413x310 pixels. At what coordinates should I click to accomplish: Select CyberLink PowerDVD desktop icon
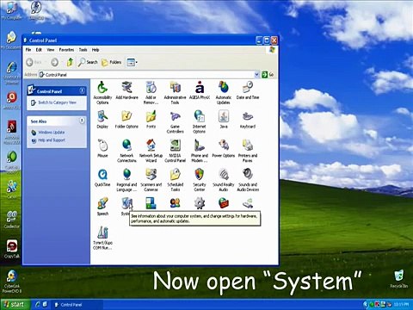click(x=12, y=282)
